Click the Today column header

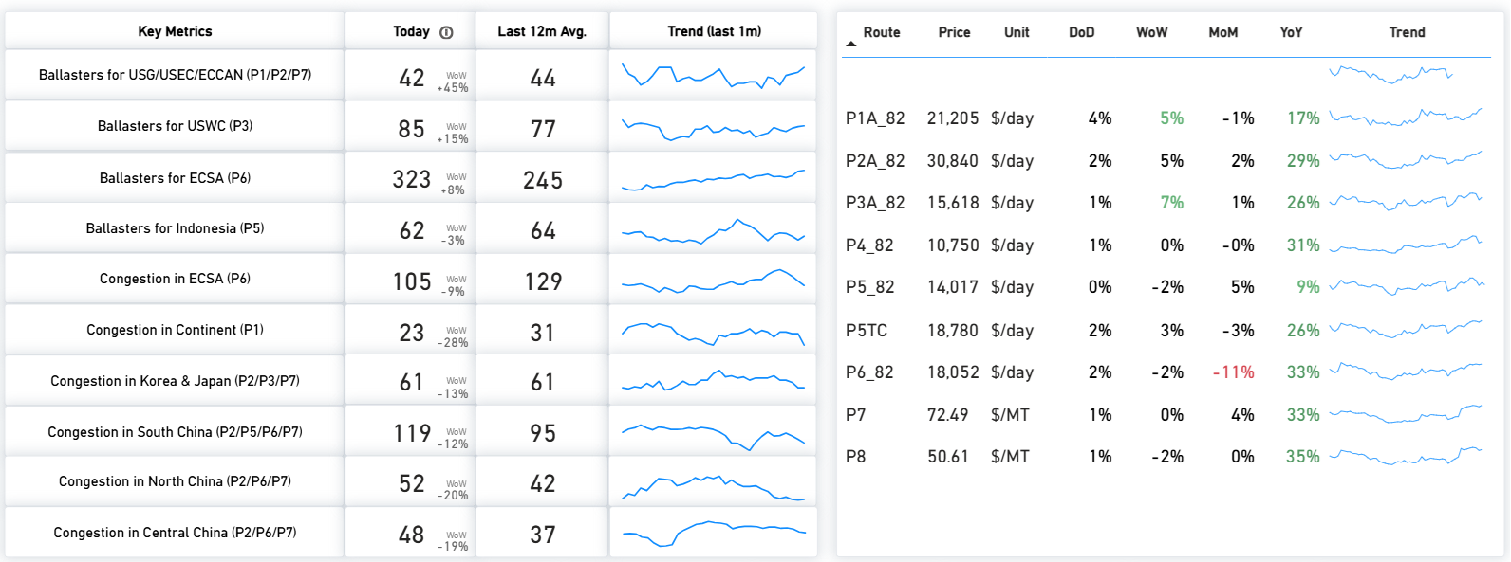[x=411, y=31]
